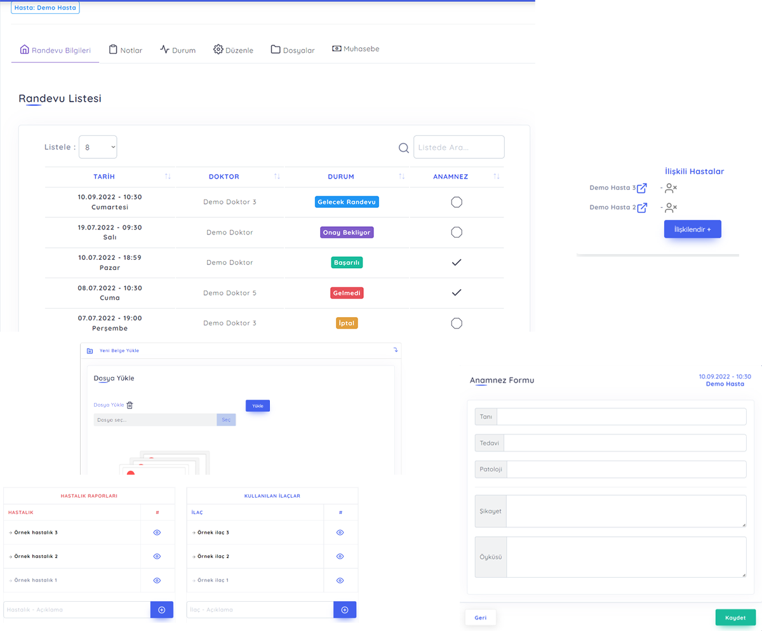Click the İlişkilendir + button
Image resolution: width=762 pixels, height=631 pixels.
tap(692, 229)
